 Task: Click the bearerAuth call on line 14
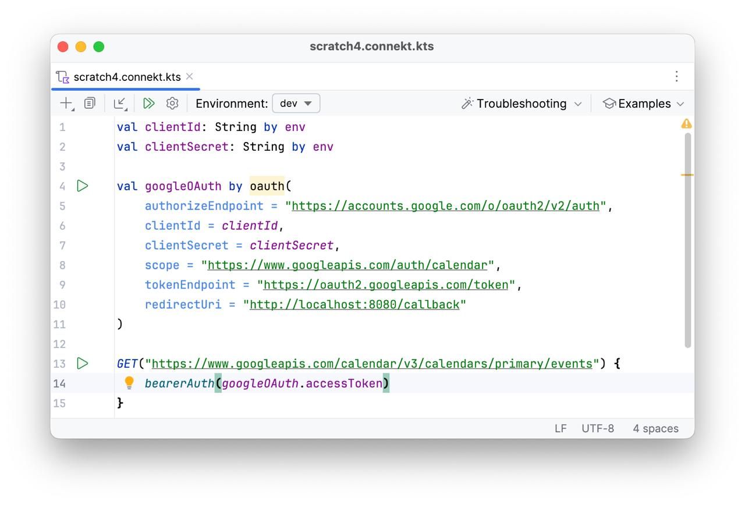coord(180,383)
